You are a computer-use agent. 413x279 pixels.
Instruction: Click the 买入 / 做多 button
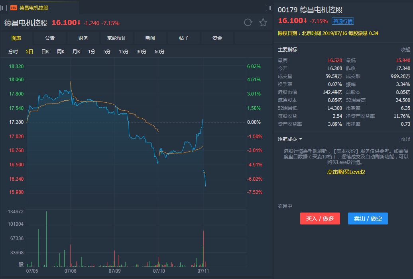(320, 219)
